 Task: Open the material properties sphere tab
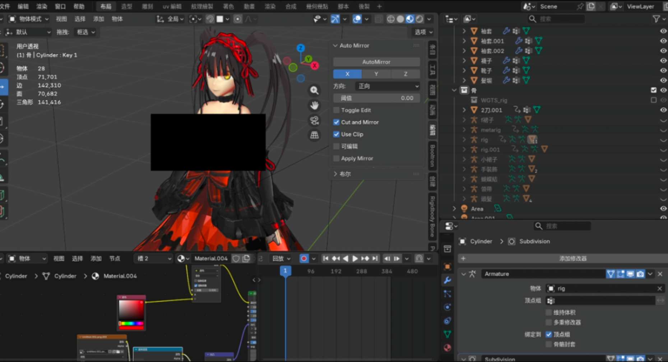coord(447,348)
